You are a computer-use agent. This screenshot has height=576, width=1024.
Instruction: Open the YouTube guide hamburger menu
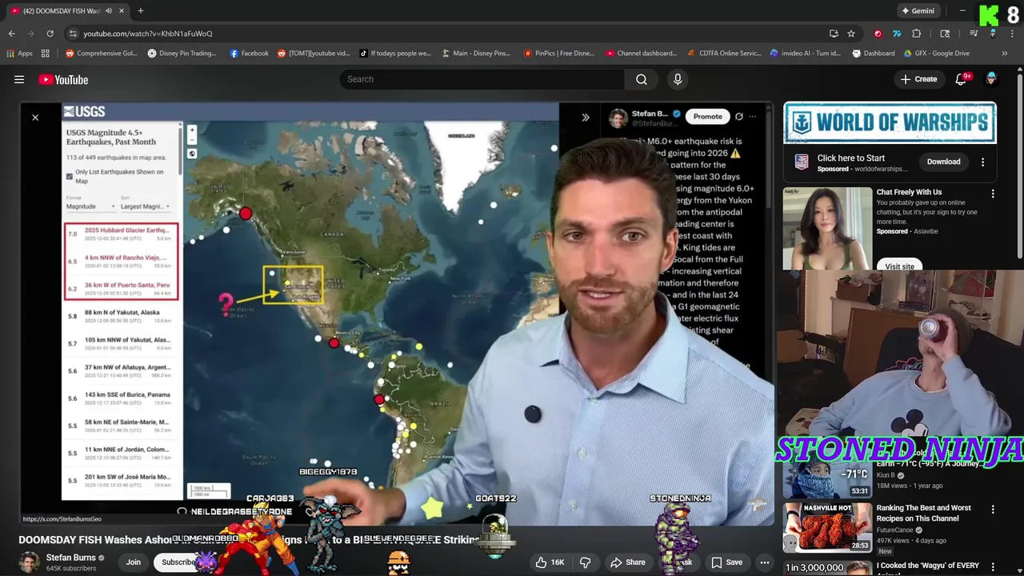pyautogui.click(x=19, y=79)
